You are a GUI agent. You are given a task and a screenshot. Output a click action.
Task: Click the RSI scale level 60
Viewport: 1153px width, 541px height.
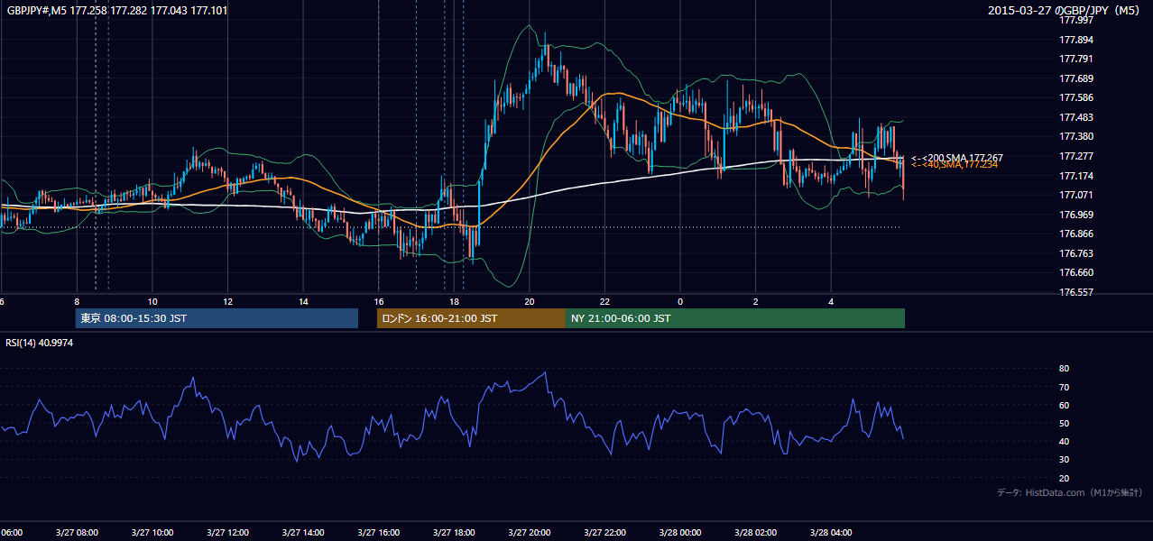pos(1064,405)
